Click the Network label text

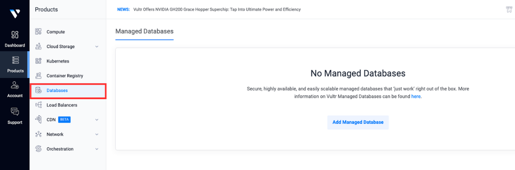55,134
